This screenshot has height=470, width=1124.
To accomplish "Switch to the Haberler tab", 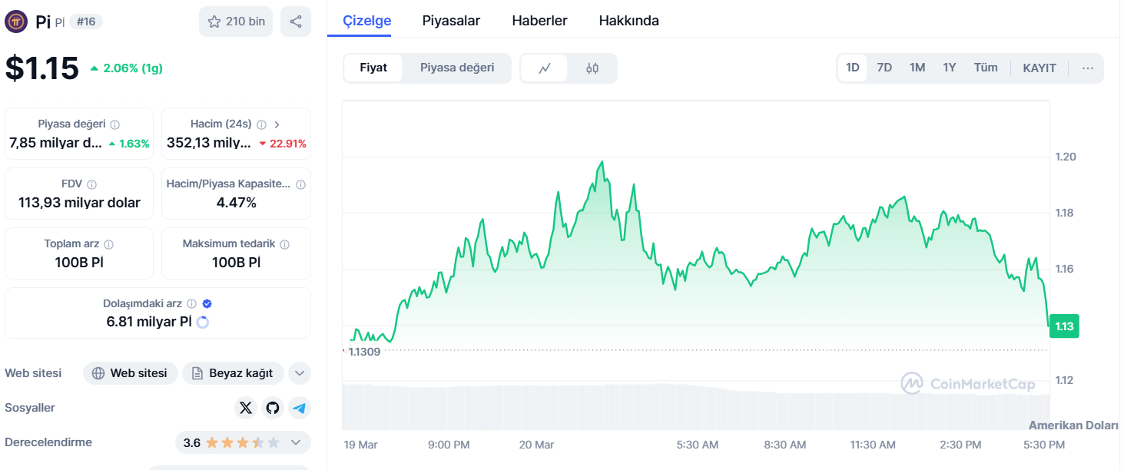I will tap(539, 21).
